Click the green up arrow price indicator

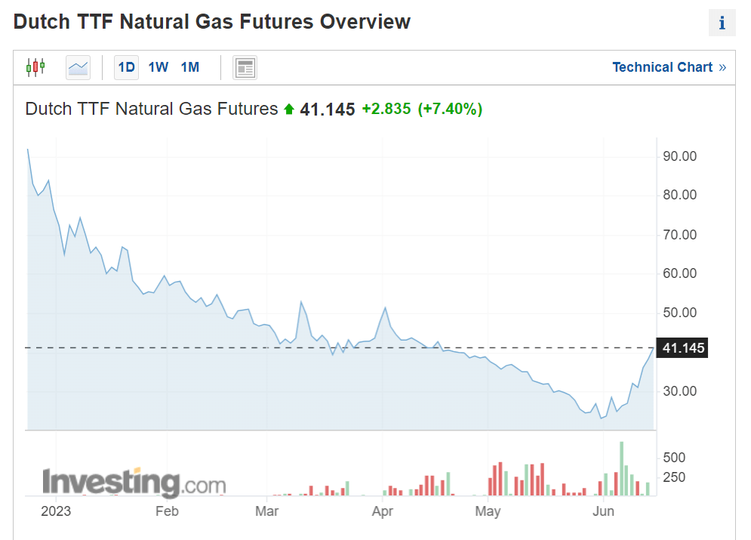click(289, 110)
